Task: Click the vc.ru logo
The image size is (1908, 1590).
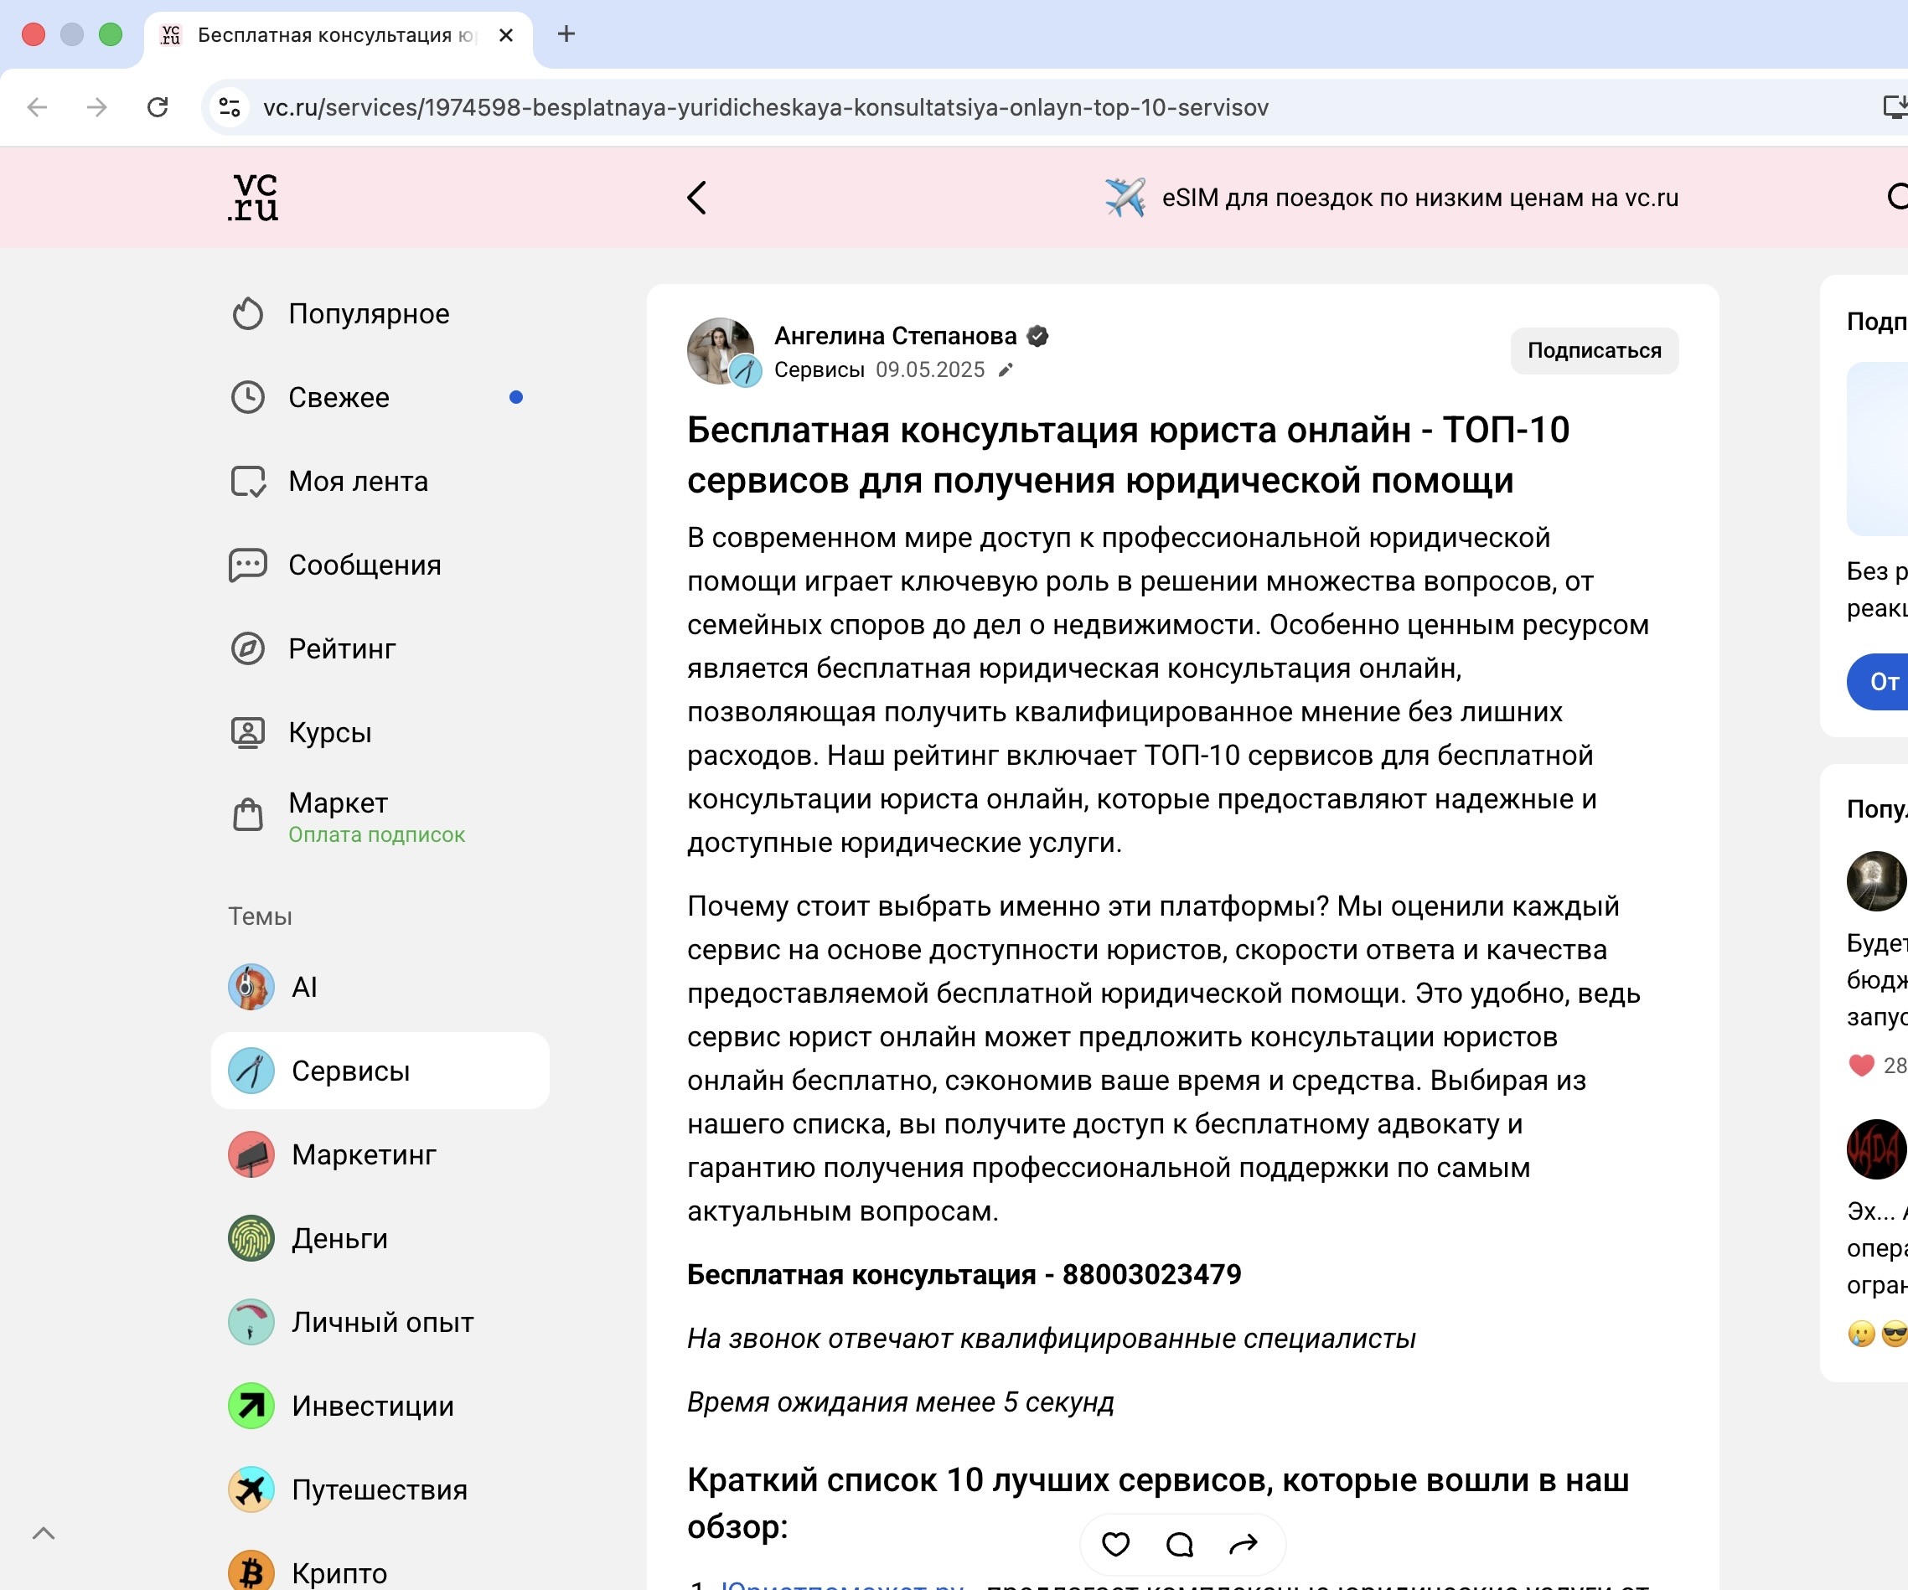Action: (254, 197)
